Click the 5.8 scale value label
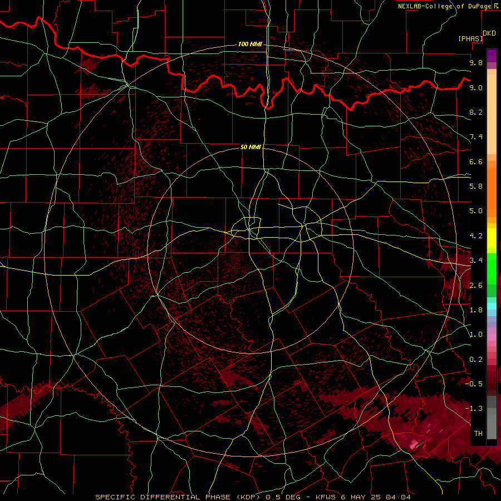 [476, 186]
